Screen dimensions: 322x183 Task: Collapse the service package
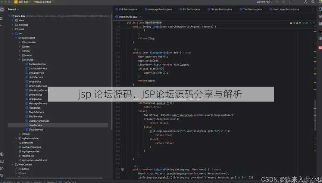coord(20,60)
